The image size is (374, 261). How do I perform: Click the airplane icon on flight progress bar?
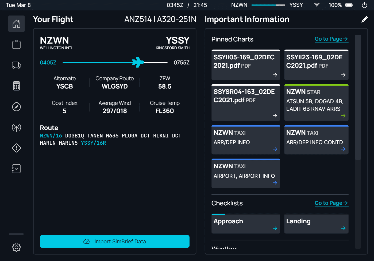[138, 62]
